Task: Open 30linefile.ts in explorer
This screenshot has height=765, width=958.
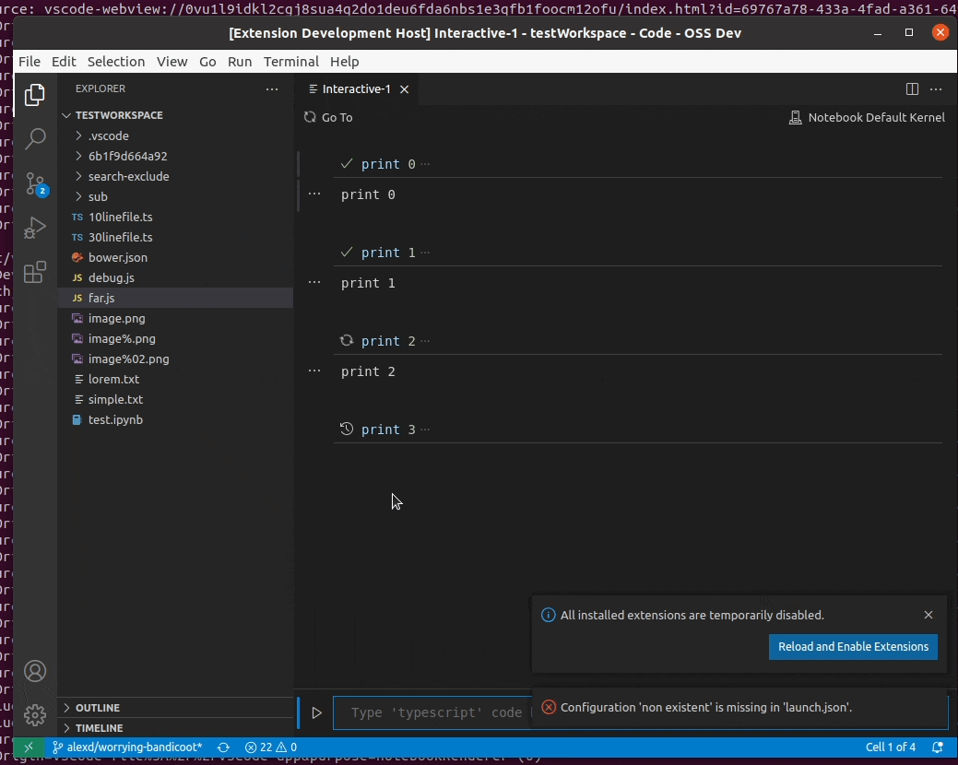Action: pos(175,237)
